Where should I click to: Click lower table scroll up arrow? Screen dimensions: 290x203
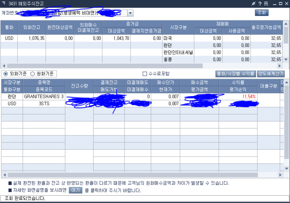[x=286, y=82]
